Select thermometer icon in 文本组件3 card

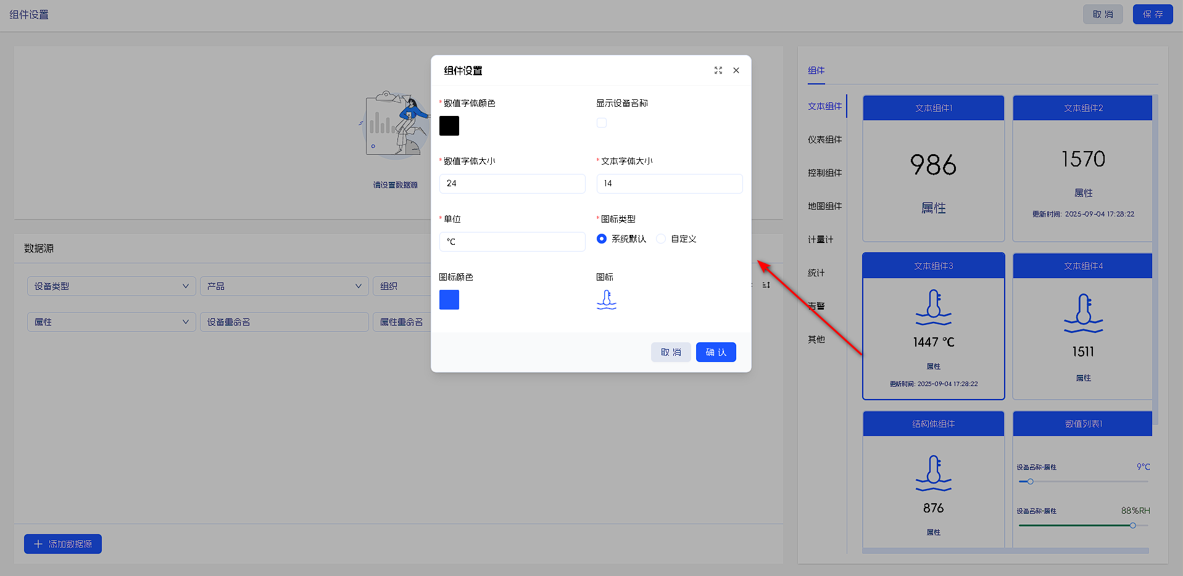click(x=933, y=307)
